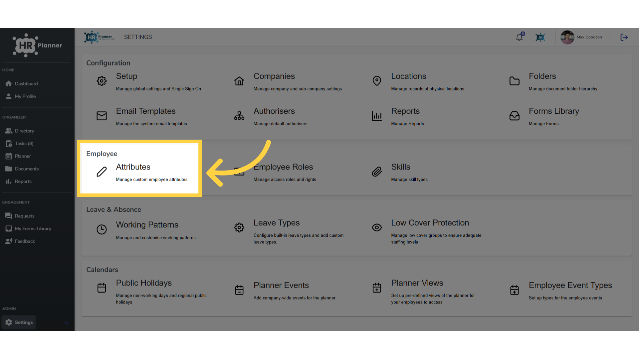The width and height of the screenshot is (639, 359).
Task: Click the Planner Events calendar icon
Action: coord(239,290)
